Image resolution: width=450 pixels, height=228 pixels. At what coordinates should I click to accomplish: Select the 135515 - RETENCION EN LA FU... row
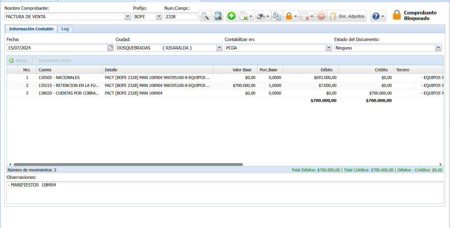[x=225, y=86]
